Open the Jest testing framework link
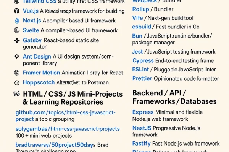229x152 pixels. pyautogui.click(x=137, y=52)
